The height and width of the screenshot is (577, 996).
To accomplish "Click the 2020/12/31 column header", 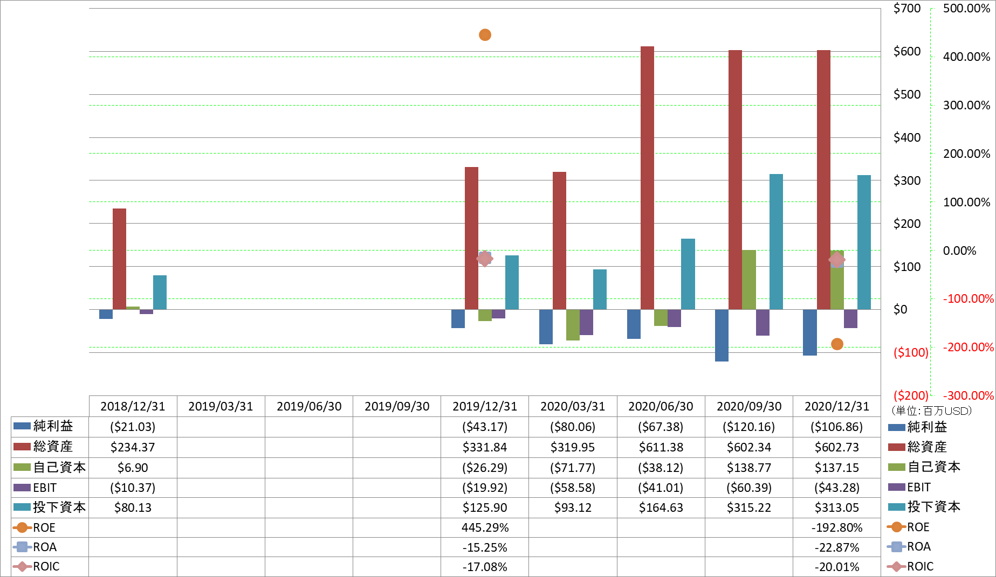I will pyautogui.click(x=837, y=406).
